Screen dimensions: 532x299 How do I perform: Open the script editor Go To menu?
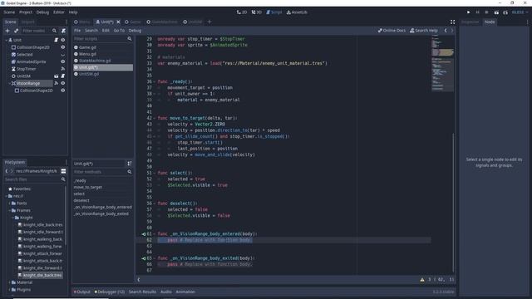119,31
